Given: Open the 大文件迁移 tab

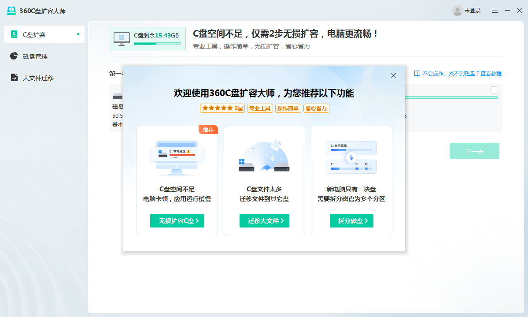Looking at the screenshot, I should coord(38,78).
